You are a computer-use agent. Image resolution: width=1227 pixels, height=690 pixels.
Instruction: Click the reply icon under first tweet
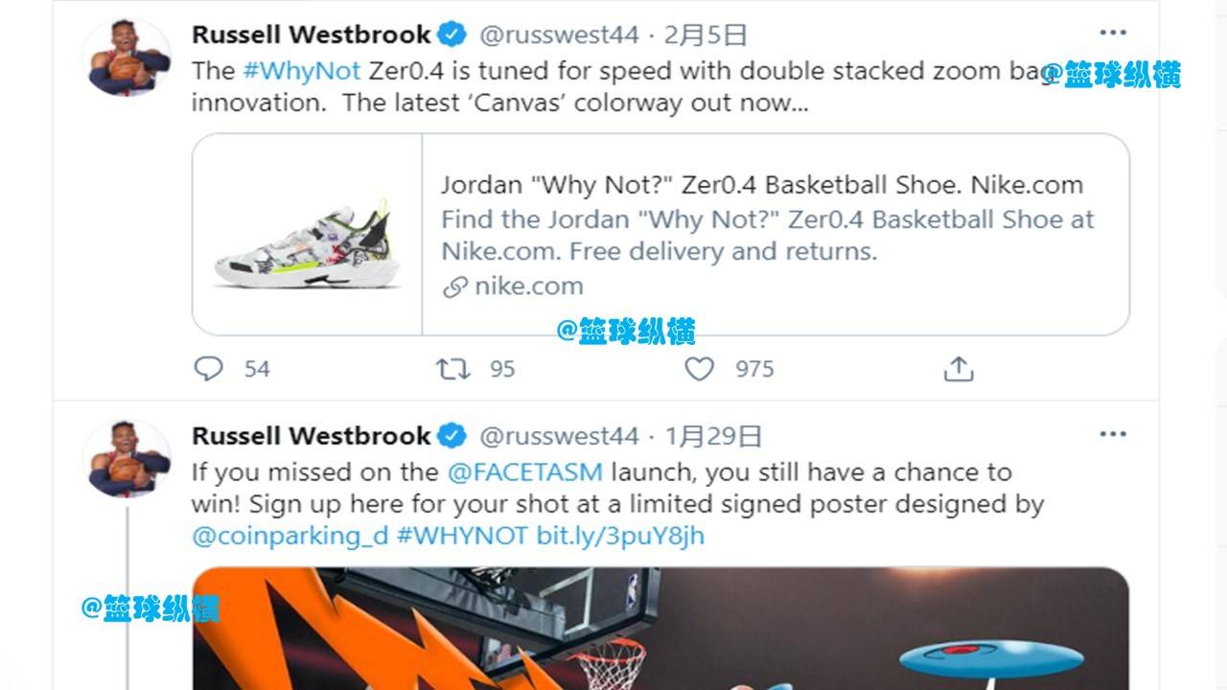click(x=208, y=369)
